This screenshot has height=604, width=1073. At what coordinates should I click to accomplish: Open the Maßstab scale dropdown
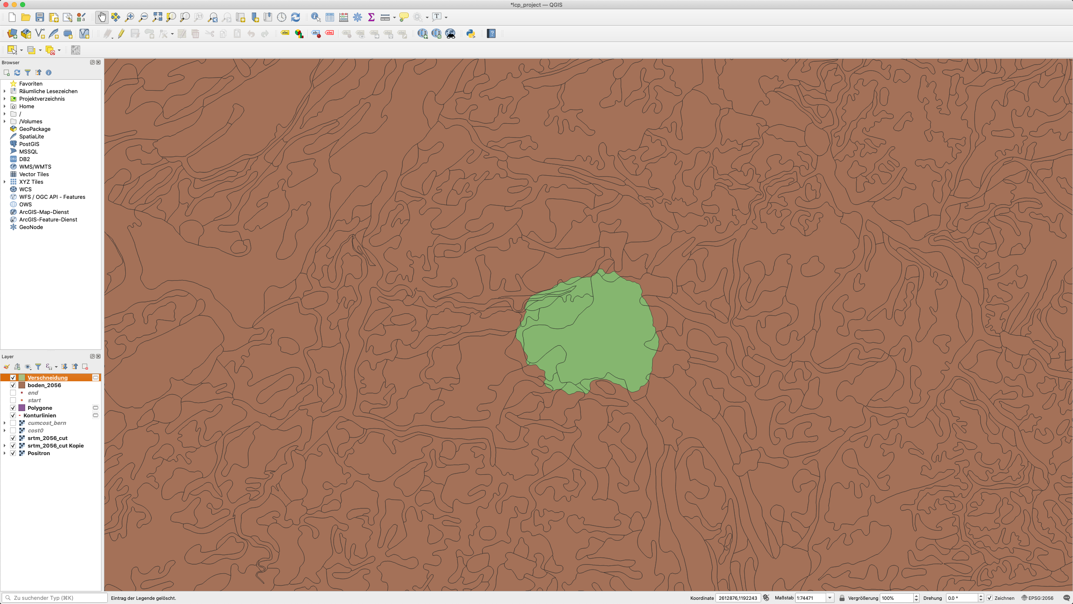829,598
